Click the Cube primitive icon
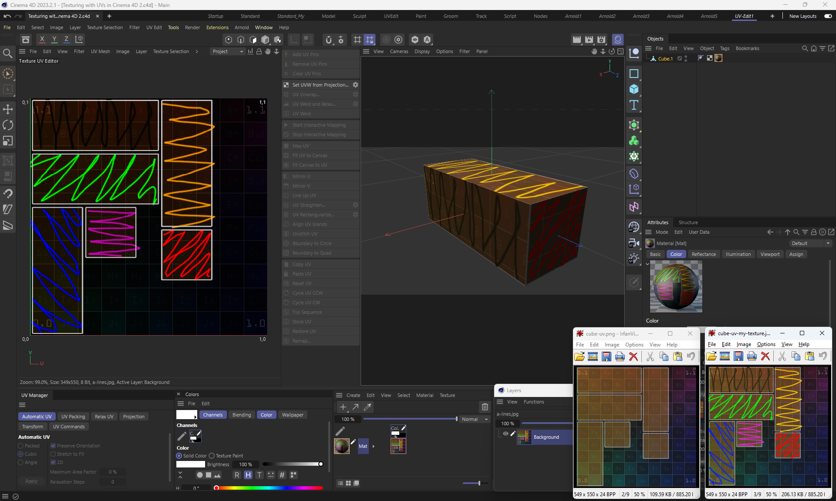Image resolution: width=836 pixels, height=501 pixels. pos(634,89)
